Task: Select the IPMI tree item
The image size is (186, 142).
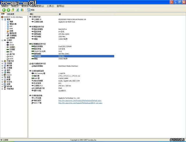Action: [x=11, y=29]
